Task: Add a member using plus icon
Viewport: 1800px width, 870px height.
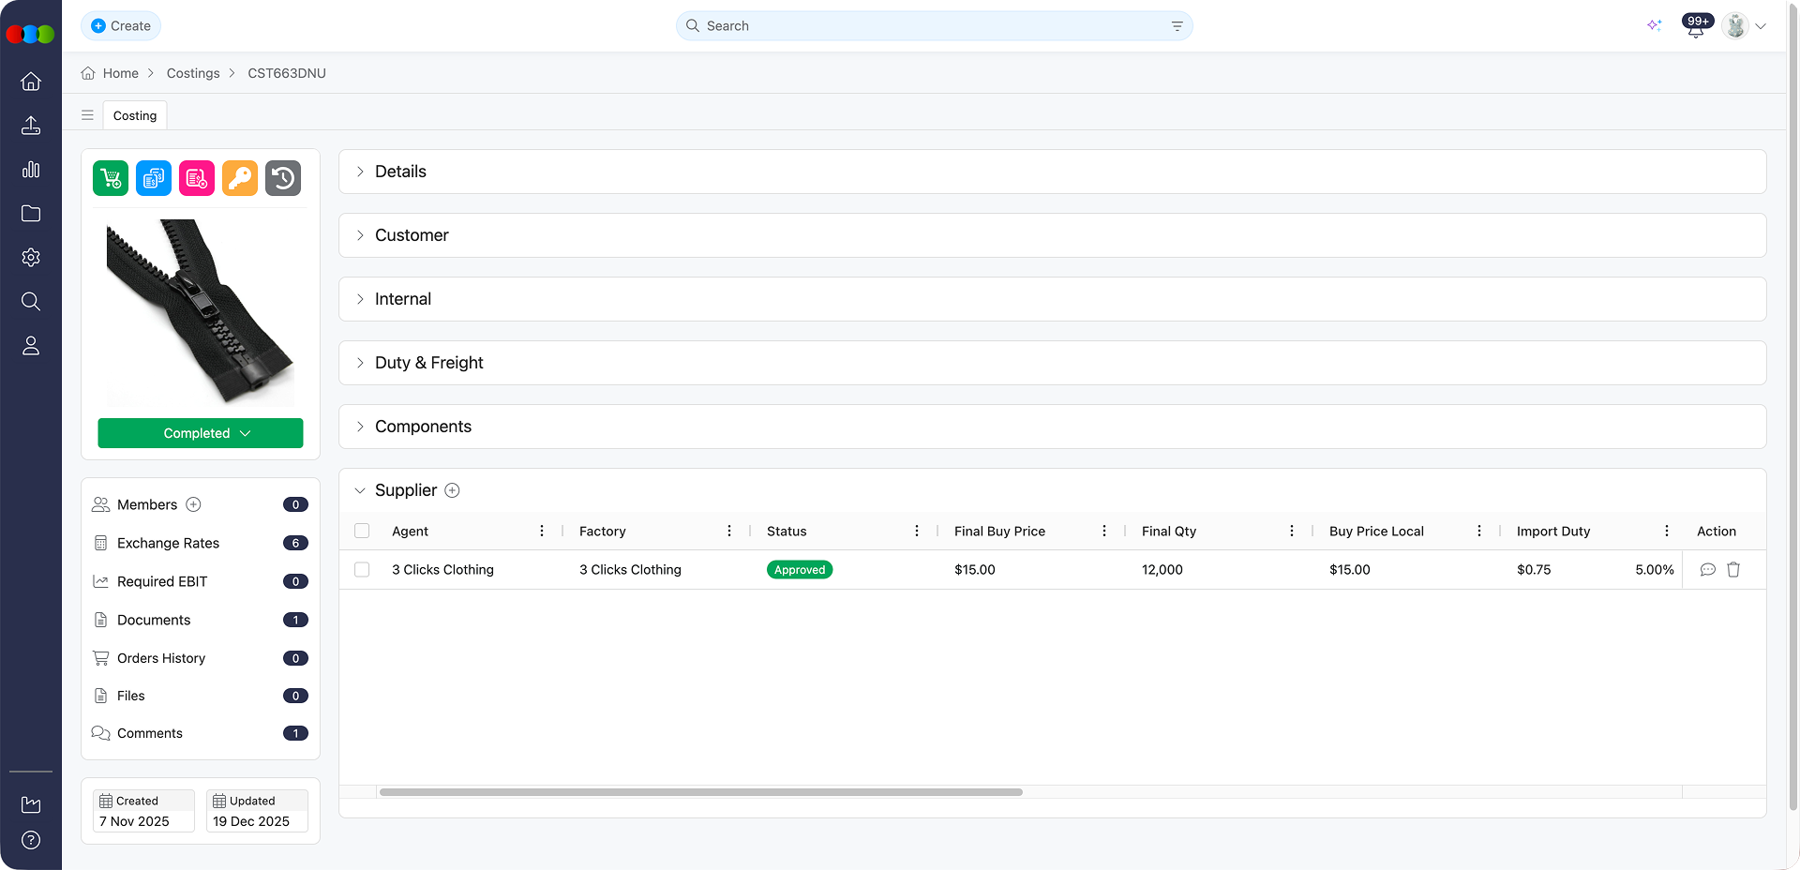Action: pyautogui.click(x=193, y=504)
